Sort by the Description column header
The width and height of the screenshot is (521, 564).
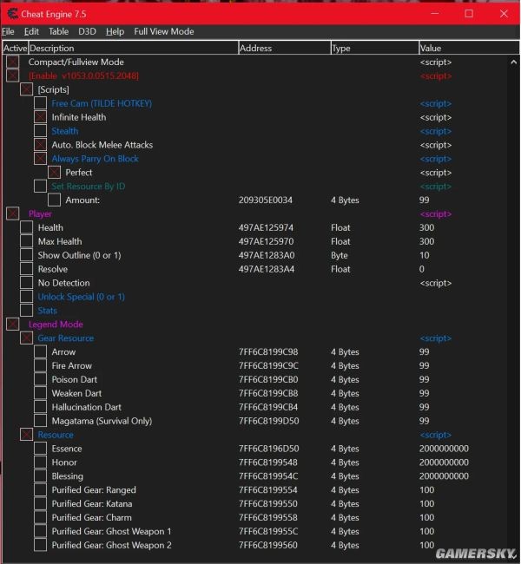133,48
